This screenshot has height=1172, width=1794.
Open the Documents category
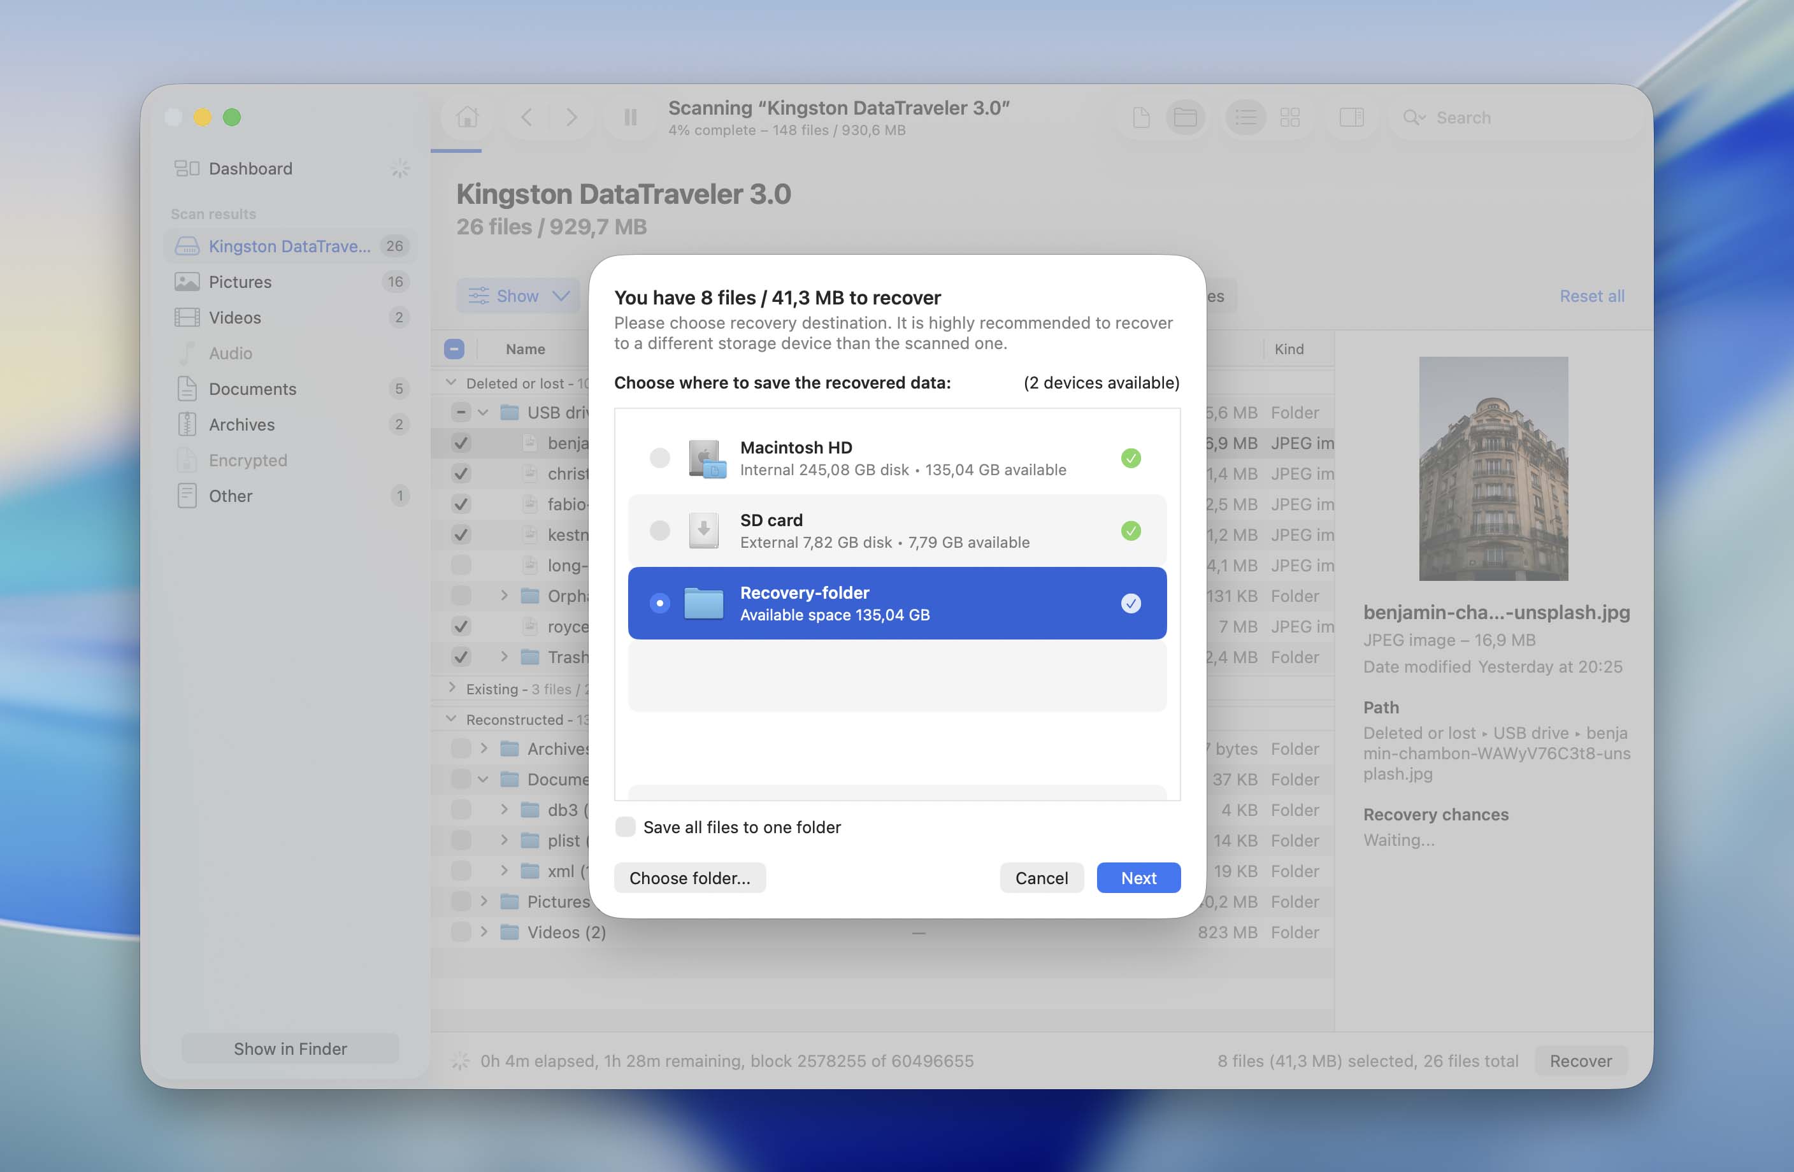click(291, 389)
